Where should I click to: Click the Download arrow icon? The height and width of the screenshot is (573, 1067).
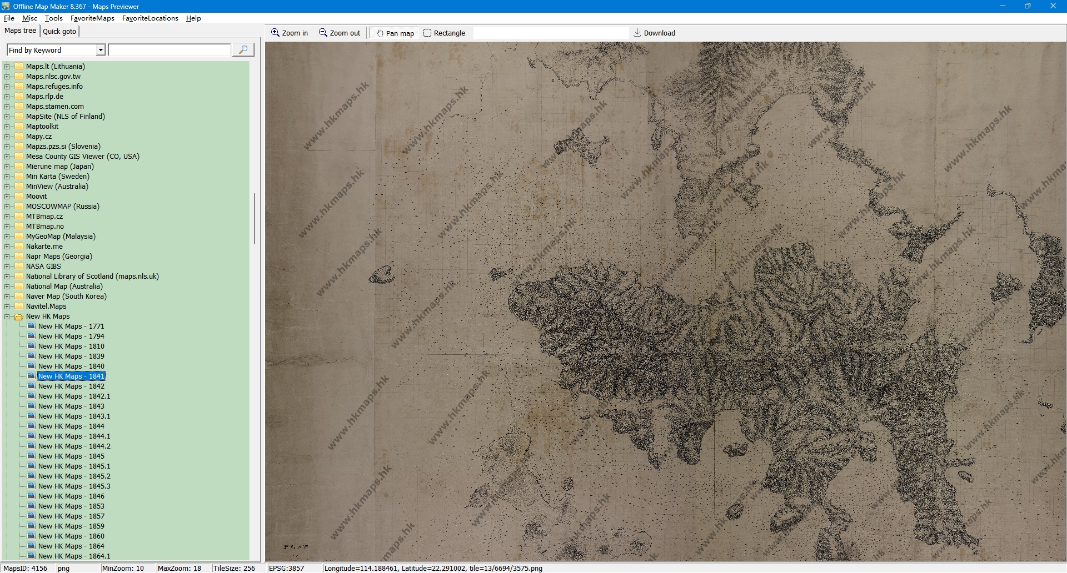[x=637, y=33]
